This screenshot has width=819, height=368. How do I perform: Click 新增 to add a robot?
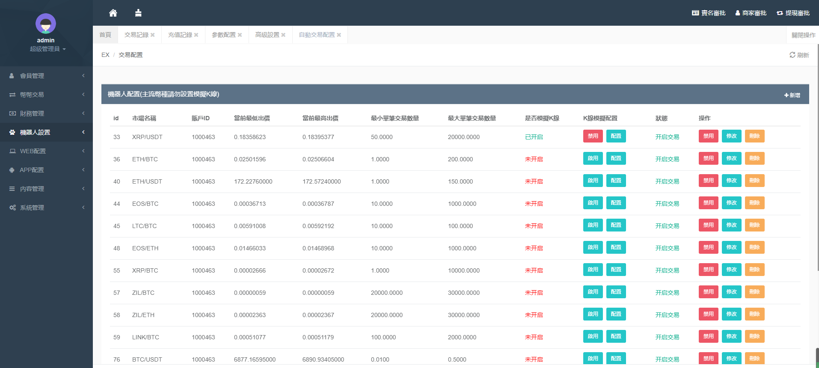[x=792, y=95]
